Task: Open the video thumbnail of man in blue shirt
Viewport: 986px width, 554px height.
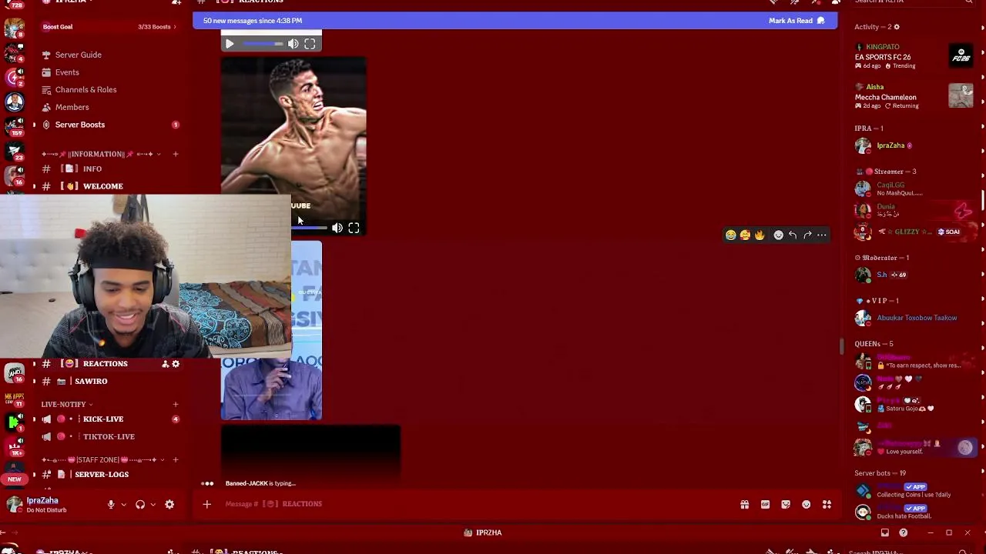Action: 271,331
